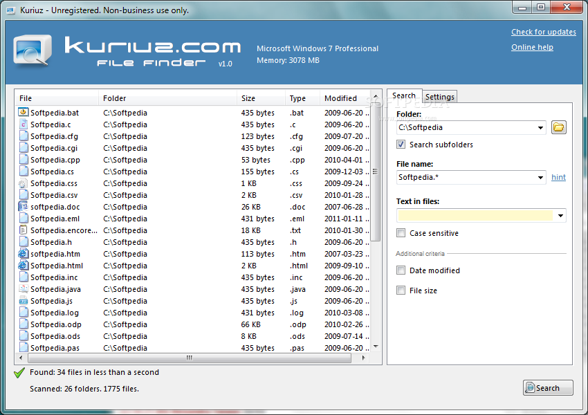The height and width of the screenshot is (415, 588).
Task: Click the Softpedia.html browser icon
Action: tap(24, 266)
